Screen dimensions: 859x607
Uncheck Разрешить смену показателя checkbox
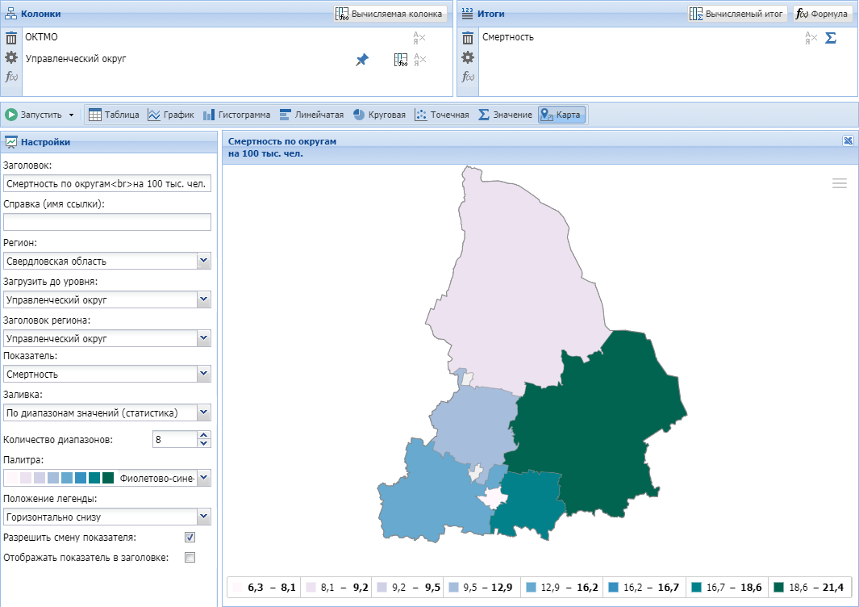tap(190, 538)
